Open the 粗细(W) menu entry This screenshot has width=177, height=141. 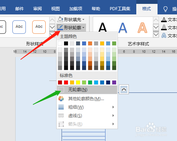[87, 107]
